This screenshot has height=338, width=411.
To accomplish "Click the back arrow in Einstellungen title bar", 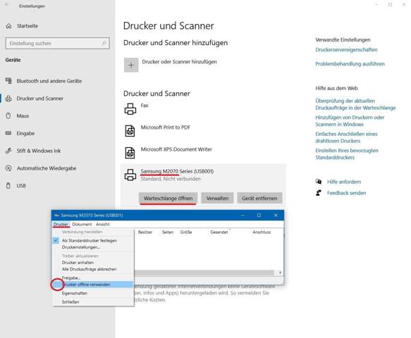I will [x=7, y=5].
